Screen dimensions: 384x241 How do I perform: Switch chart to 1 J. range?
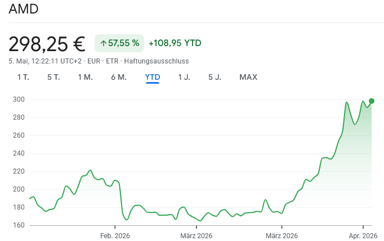tap(184, 77)
